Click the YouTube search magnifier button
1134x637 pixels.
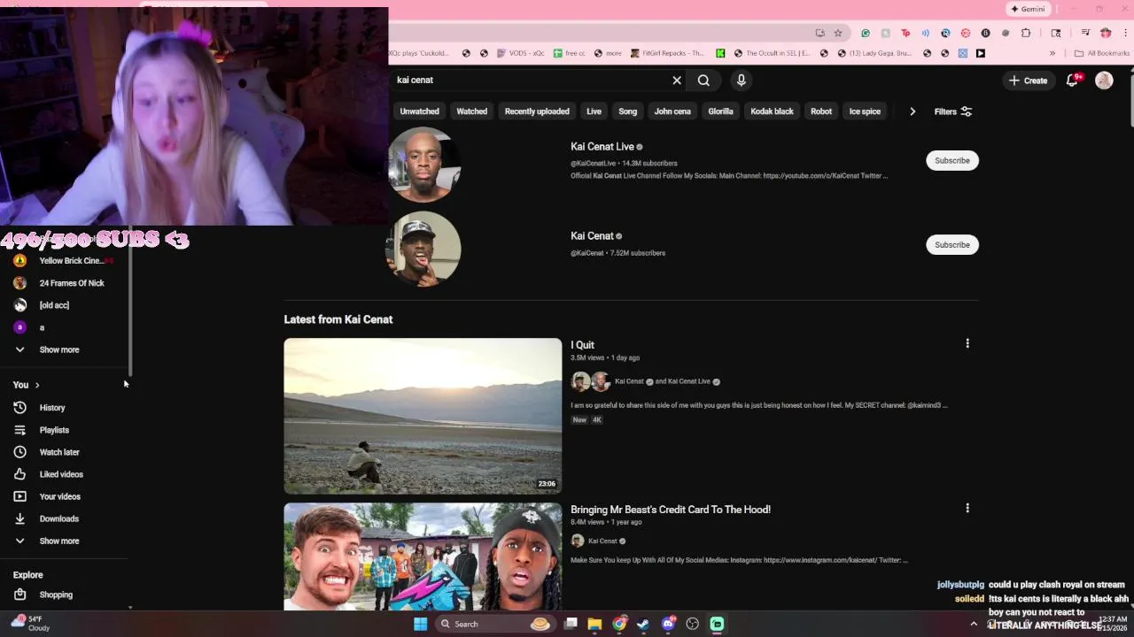[x=703, y=81]
